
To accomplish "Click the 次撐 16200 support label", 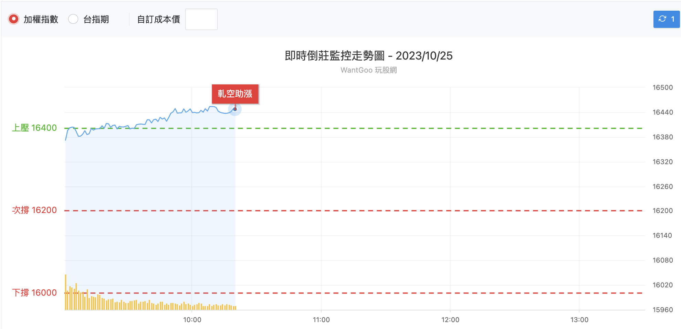I will coord(34,210).
